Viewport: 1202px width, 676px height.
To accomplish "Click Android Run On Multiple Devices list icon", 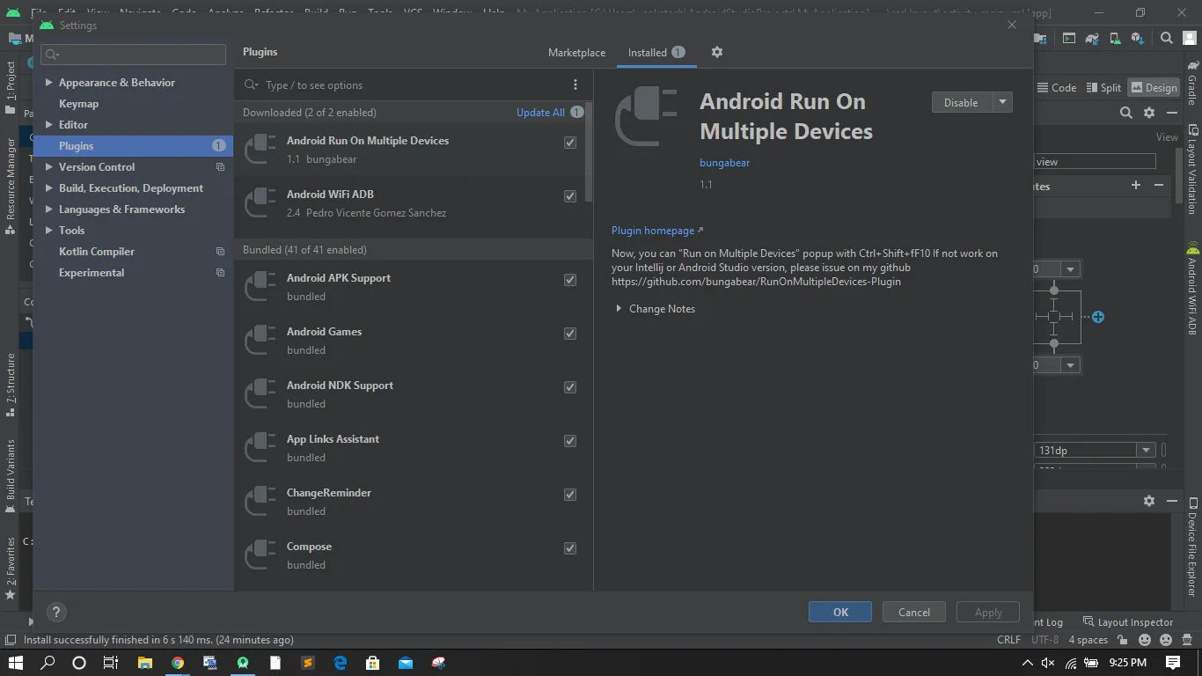I will 260,150.
